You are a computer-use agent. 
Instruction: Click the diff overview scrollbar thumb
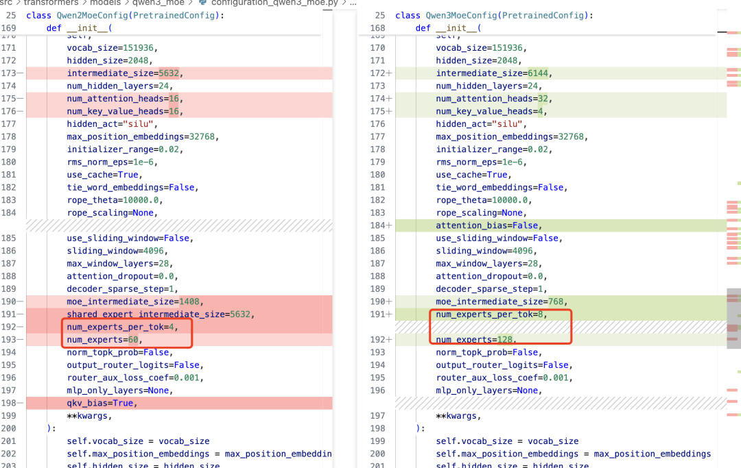pyautogui.click(x=733, y=319)
